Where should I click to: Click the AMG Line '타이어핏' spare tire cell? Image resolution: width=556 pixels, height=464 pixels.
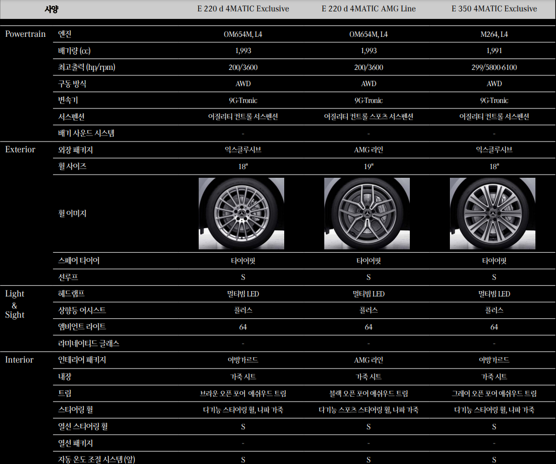(x=369, y=261)
